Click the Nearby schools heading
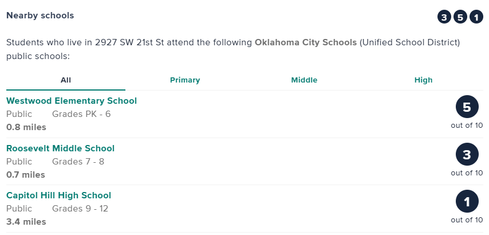489x235 pixels. (x=40, y=15)
